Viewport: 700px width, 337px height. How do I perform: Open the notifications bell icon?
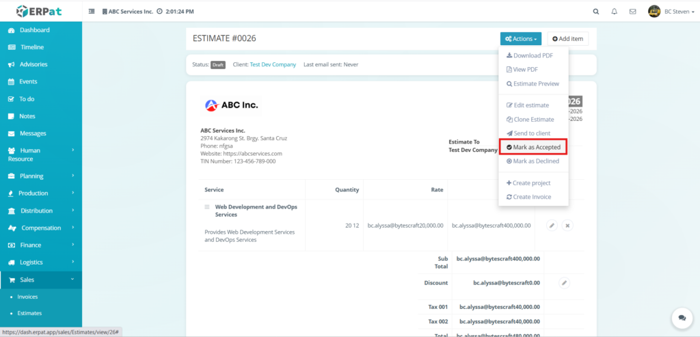(x=614, y=12)
